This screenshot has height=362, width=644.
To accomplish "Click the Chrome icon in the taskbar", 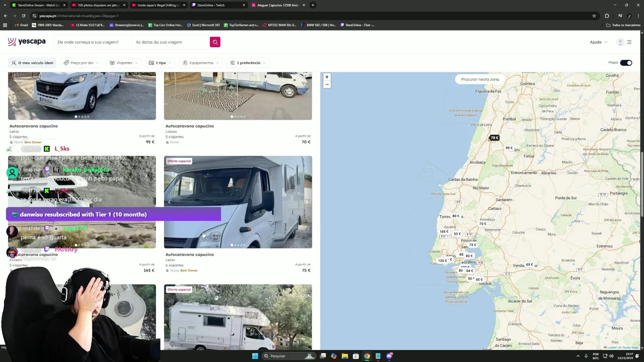I will coord(367,356).
